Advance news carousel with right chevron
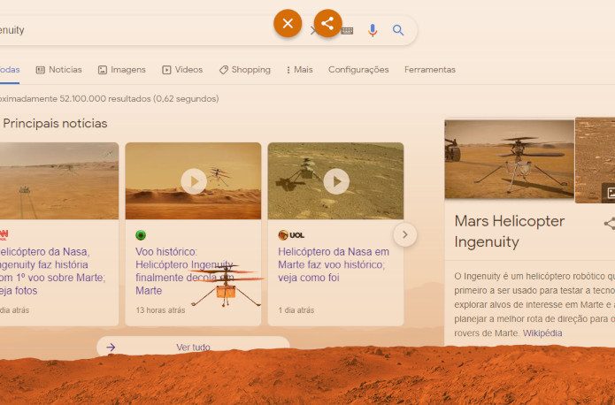 coord(404,235)
